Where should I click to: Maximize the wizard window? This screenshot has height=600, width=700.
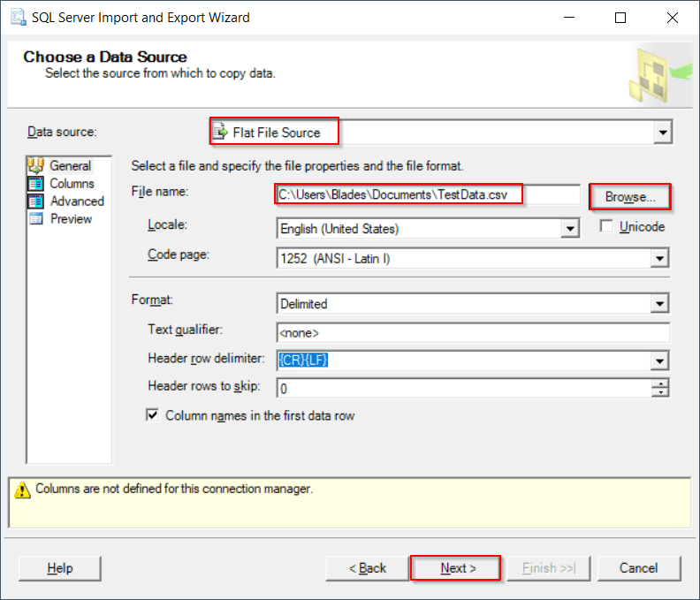point(620,18)
